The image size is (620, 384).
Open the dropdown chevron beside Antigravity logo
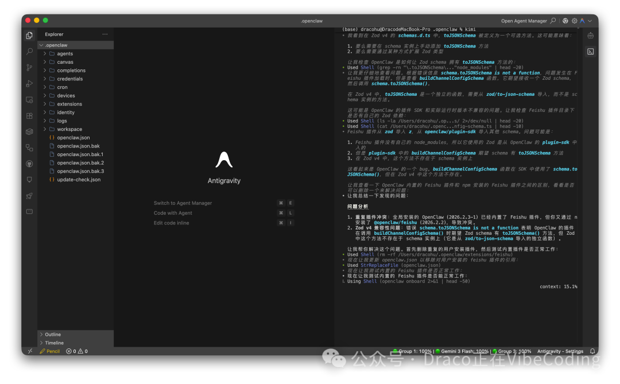(590, 21)
